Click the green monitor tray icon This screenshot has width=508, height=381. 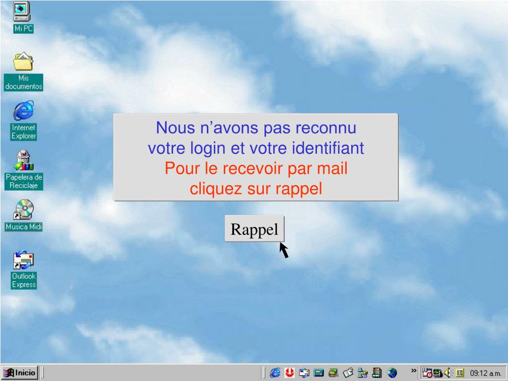click(438, 373)
